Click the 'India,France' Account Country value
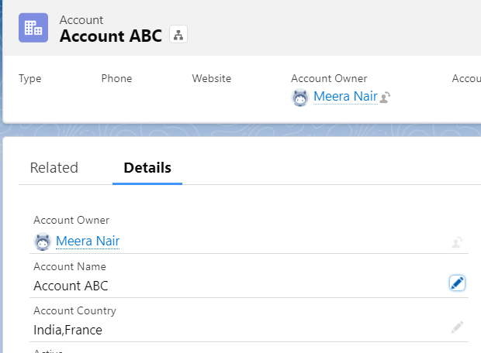 [x=67, y=330]
